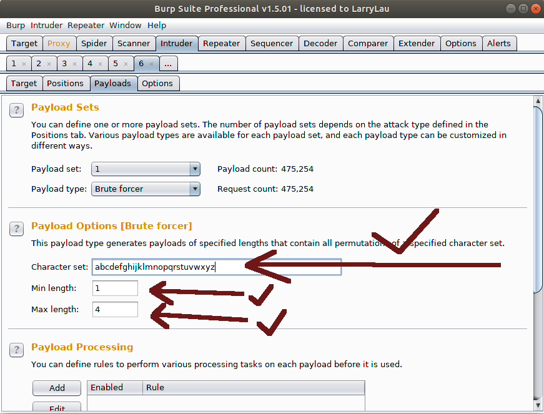Screen dimensions: 544x414
Task: Open the Positions sub-tab
Action: (x=65, y=84)
